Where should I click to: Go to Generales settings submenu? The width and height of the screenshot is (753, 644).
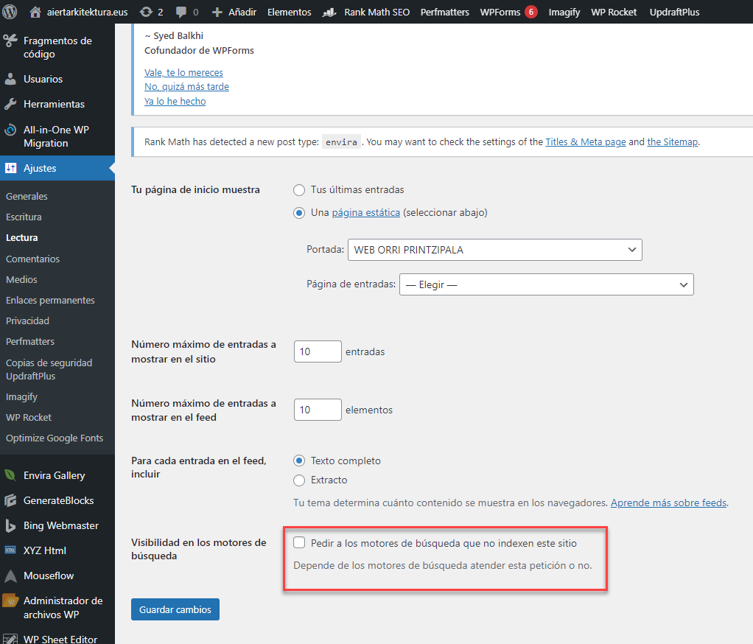(x=27, y=197)
